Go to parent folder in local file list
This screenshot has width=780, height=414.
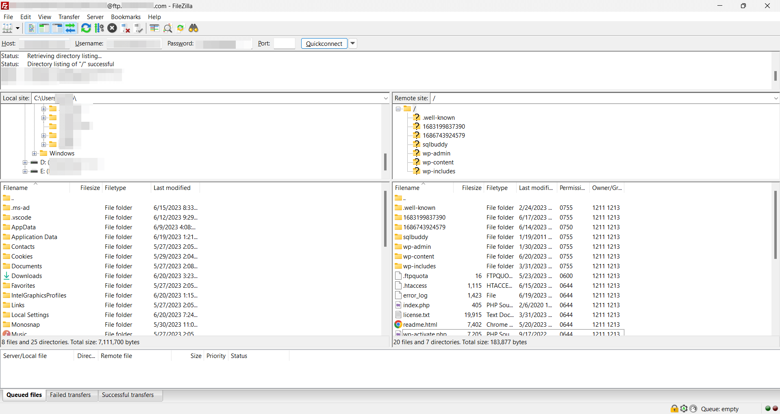[x=8, y=198]
